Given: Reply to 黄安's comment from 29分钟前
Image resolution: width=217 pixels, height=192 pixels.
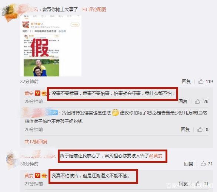Looking at the screenshot, I should (x=183, y=102).
